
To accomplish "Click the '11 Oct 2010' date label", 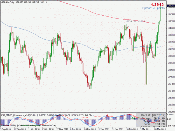I will click(x=34, y=129).
